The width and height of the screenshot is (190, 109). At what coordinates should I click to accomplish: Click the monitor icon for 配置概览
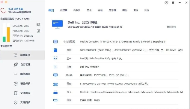[x=16, y=55]
